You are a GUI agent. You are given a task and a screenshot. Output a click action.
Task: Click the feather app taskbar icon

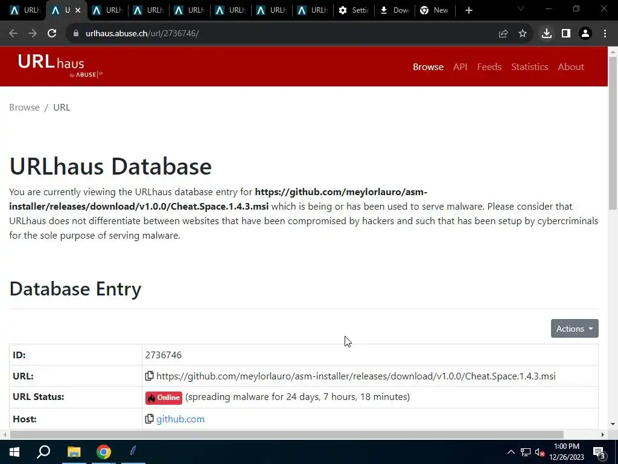pyautogui.click(x=133, y=451)
